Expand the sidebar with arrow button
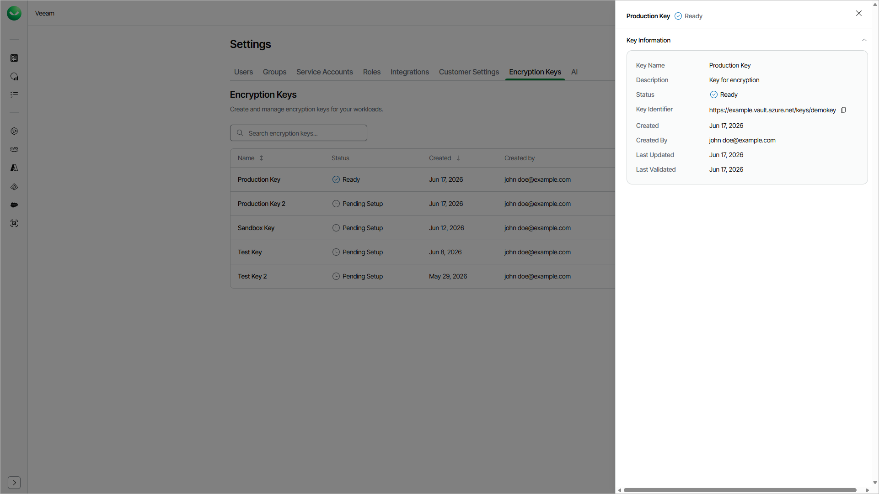This screenshot has height=494, width=879. [14, 483]
